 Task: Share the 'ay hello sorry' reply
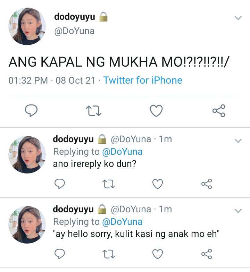207,254
